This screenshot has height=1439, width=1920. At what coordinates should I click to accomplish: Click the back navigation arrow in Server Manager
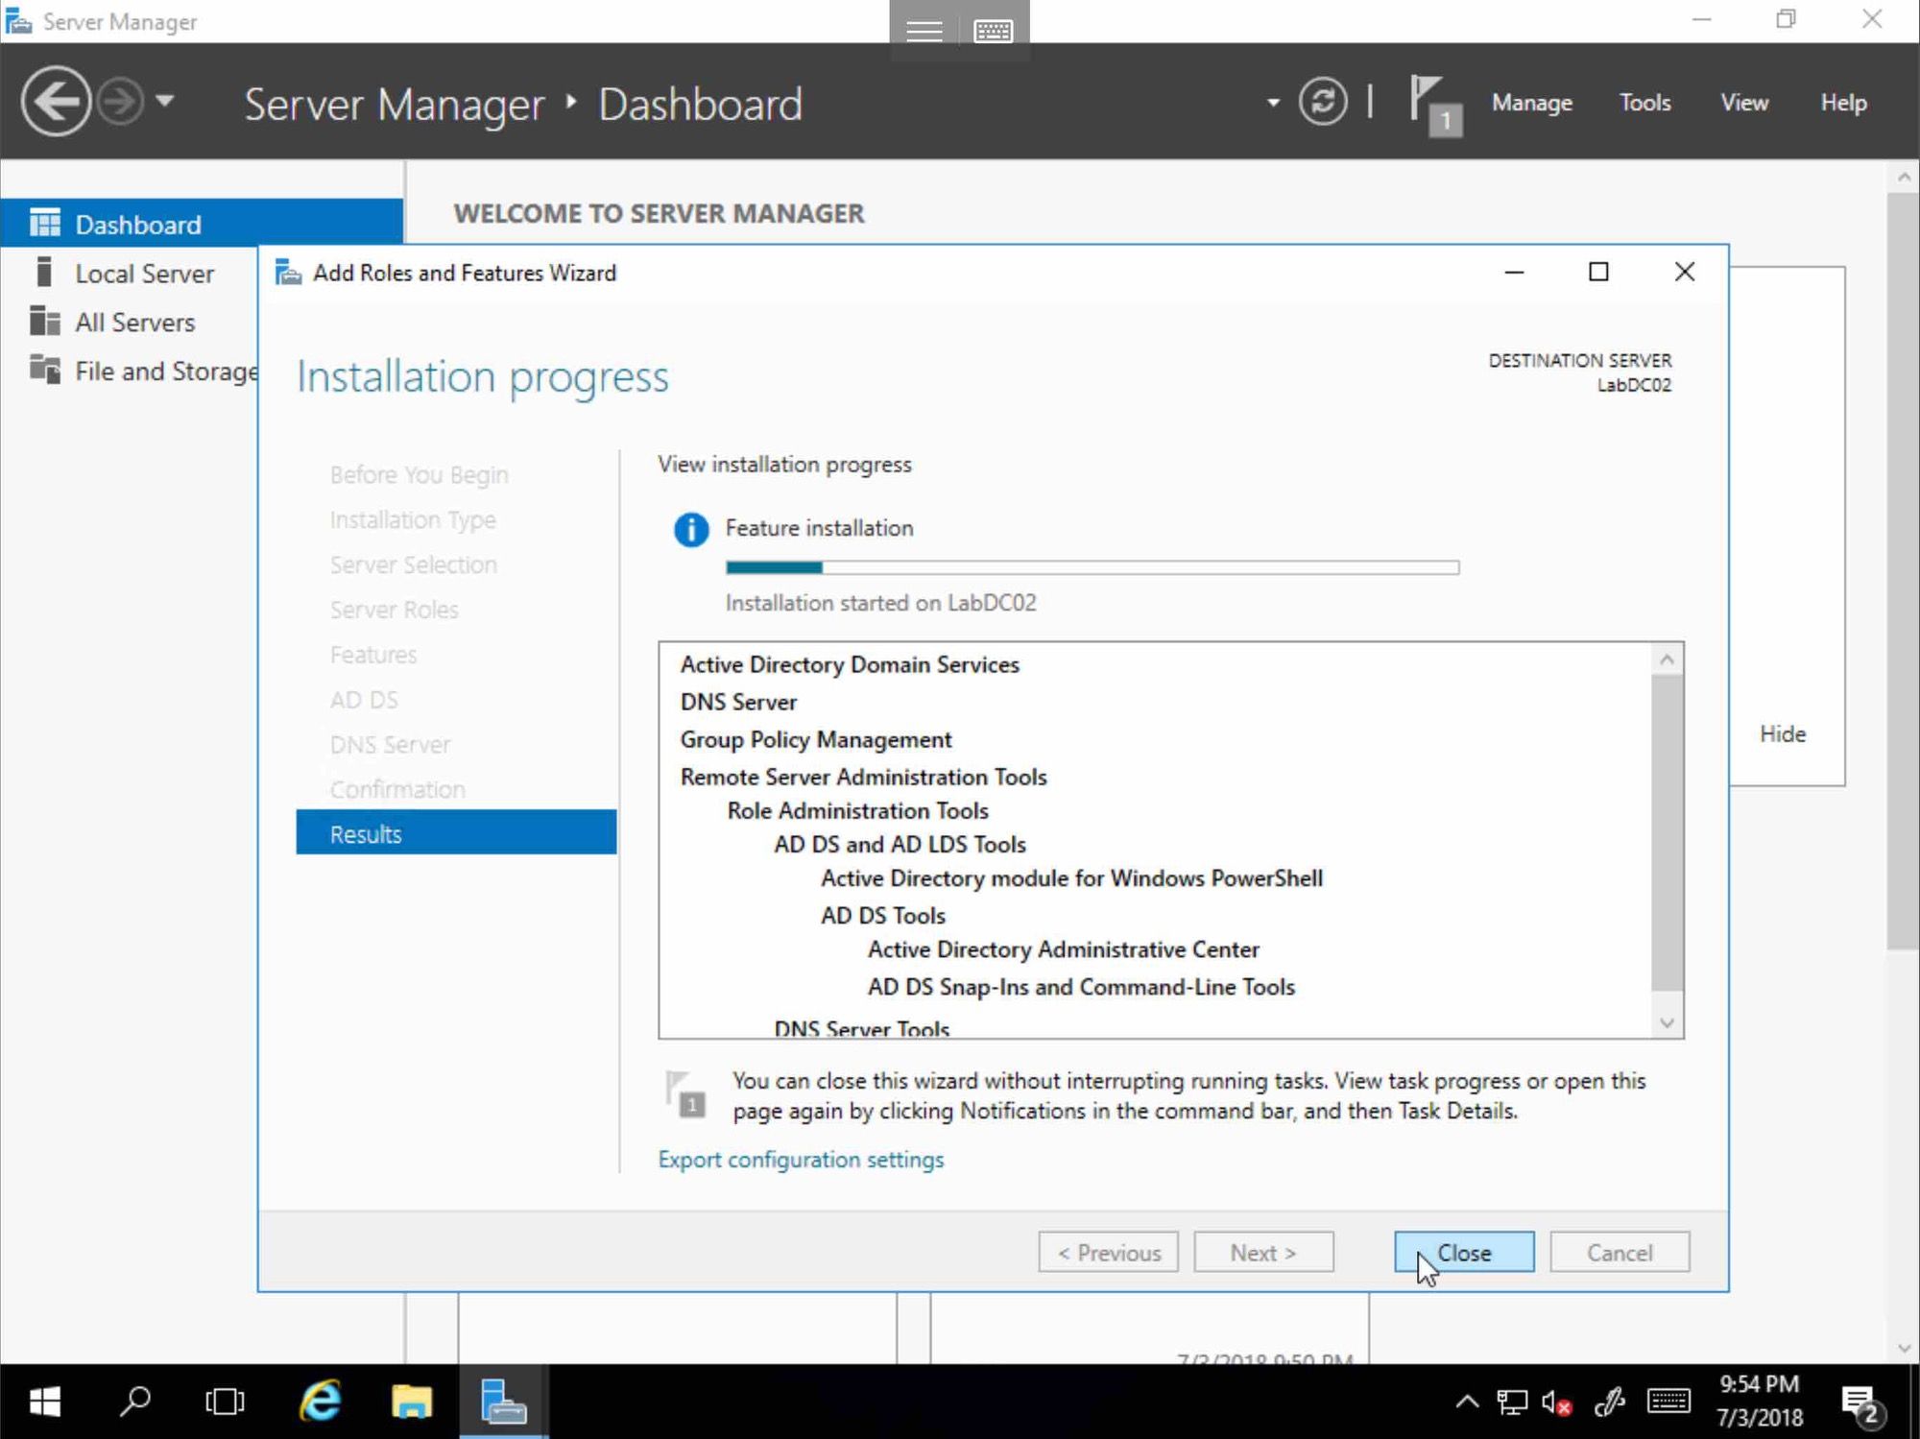point(56,101)
